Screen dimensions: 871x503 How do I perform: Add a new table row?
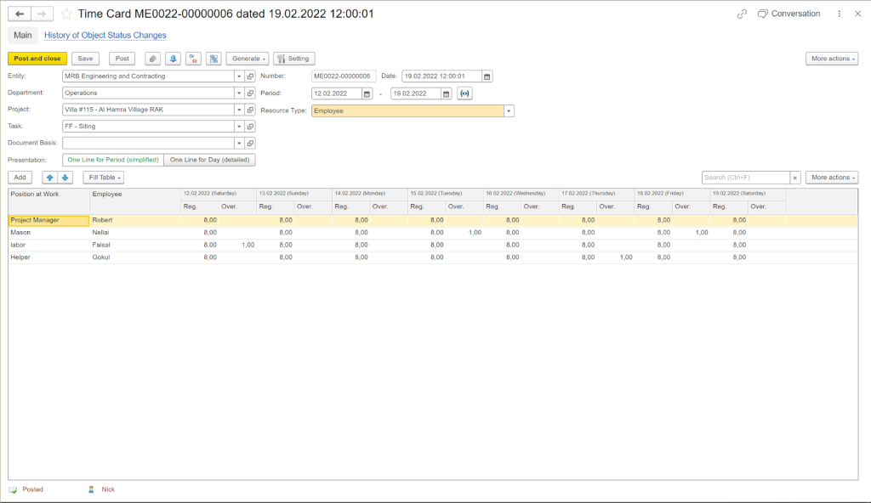20,178
